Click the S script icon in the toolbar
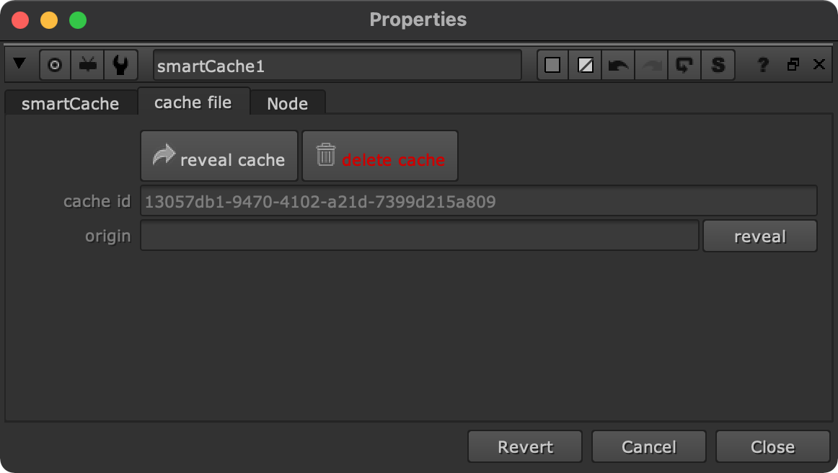838x473 pixels. tap(718, 64)
